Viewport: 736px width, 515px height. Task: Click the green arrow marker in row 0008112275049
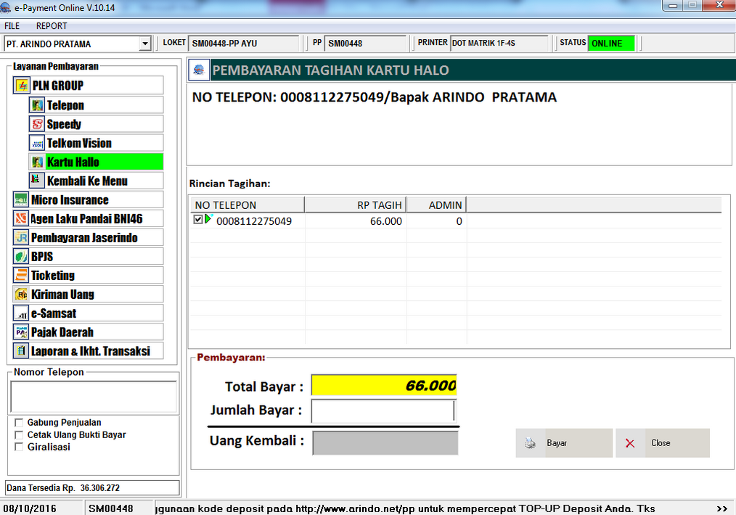pos(209,218)
